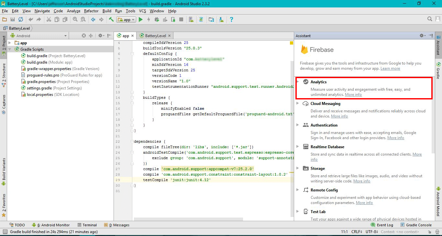This screenshot has width=442, height=236.
Task: Save all files with the floppy icon
Action: pyautogui.click(x=13, y=20)
